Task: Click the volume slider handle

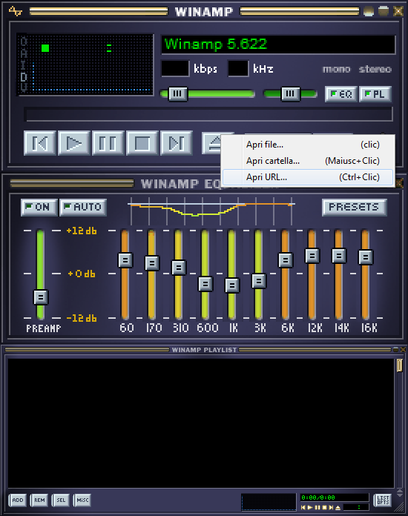Action: point(178,94)
